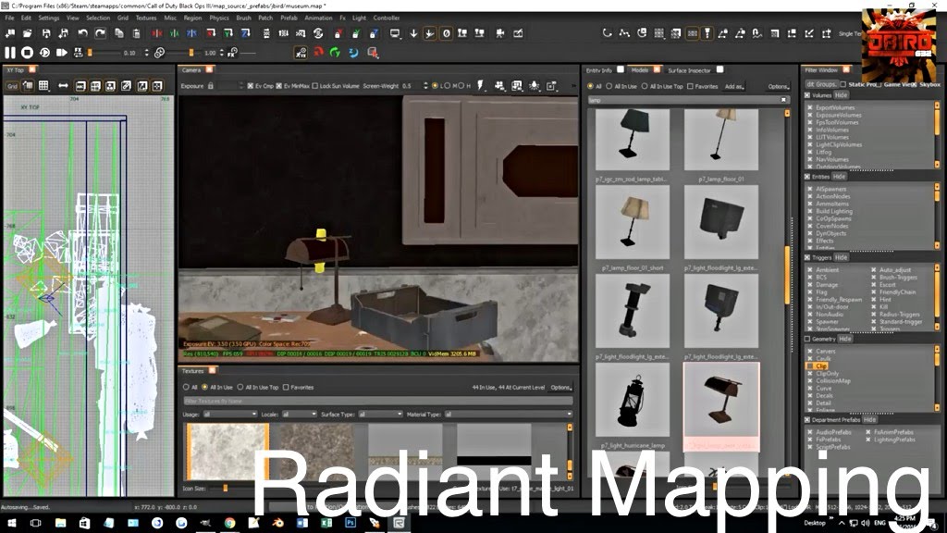Click the exposure lock padlock icon
Viewport: 947px width, 533px height.
coord(211,86)
